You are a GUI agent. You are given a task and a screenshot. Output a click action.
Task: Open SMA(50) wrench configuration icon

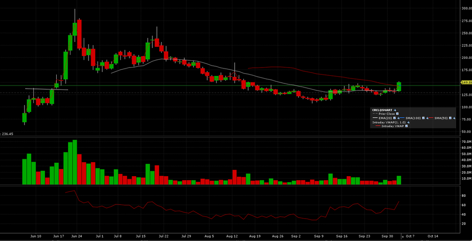pos(454,118)
